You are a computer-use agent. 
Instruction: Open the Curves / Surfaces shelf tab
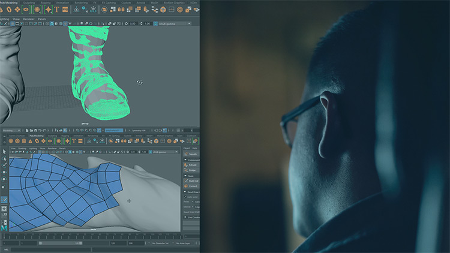(x=17, y=135)
